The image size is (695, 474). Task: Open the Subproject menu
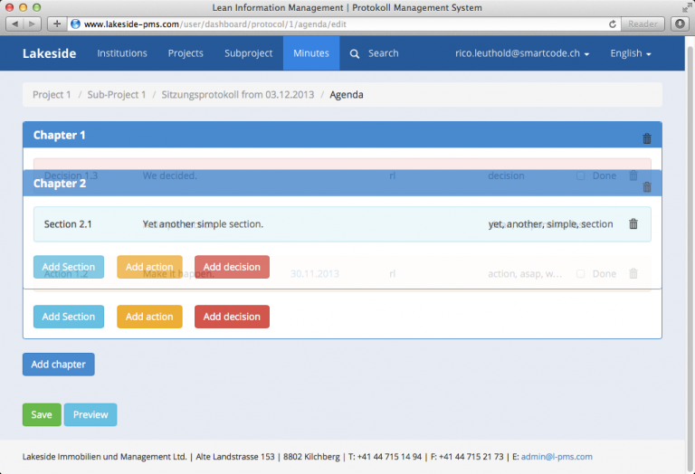tap(248, 53)
